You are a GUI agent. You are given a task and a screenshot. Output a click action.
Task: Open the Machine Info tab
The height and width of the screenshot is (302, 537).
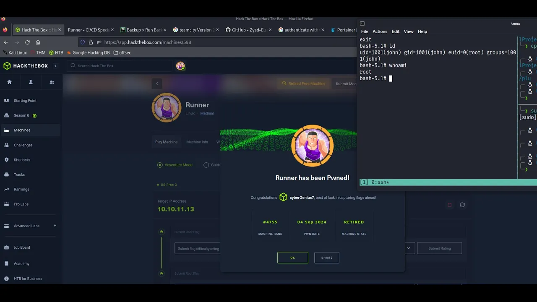[x=197, y=142]
